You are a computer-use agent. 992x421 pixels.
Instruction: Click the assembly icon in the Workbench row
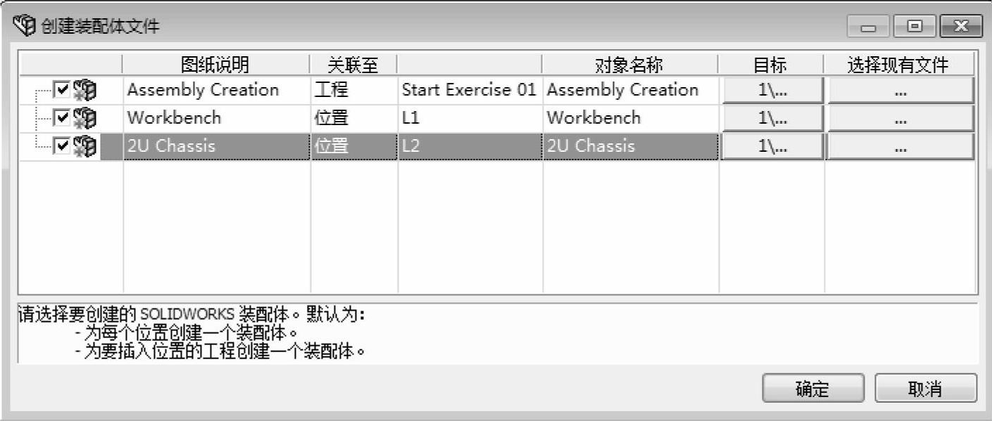tap(85, 118)
